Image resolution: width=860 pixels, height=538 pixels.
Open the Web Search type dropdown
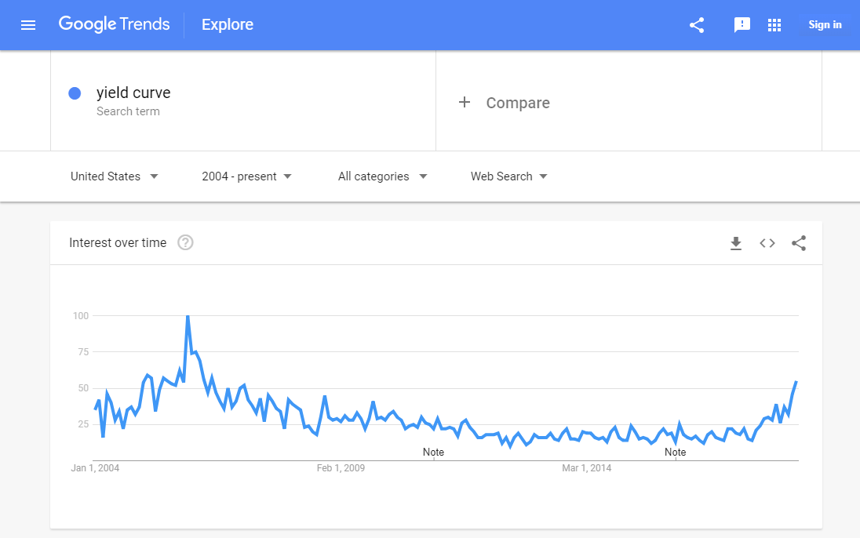508,176
